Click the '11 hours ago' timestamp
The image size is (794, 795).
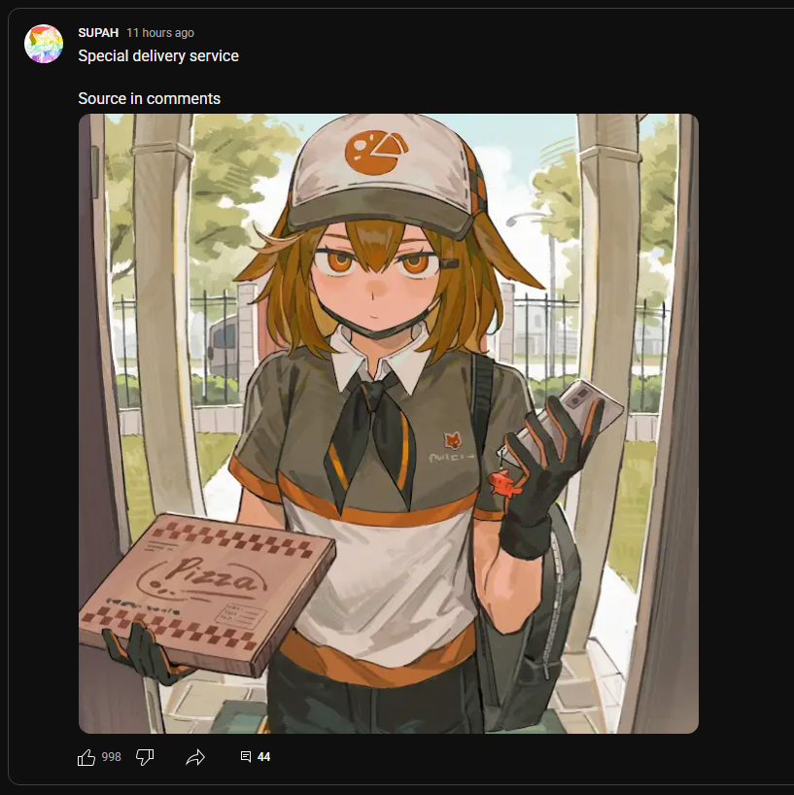pyautogui.click(x=160, y=33)
